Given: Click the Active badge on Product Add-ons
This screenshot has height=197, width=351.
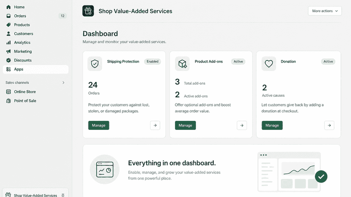Looking at the screenshot, I should [238, 61].
